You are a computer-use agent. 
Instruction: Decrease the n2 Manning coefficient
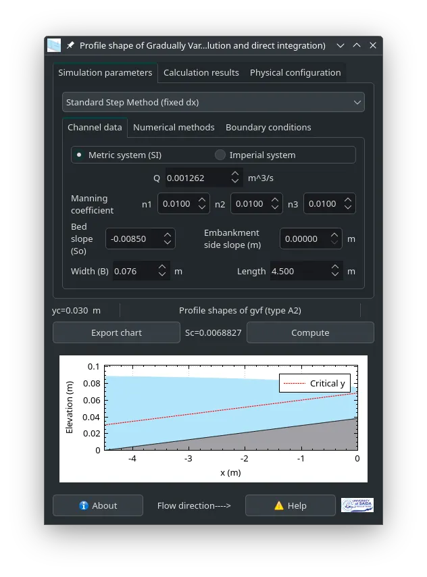pos(274,207)
